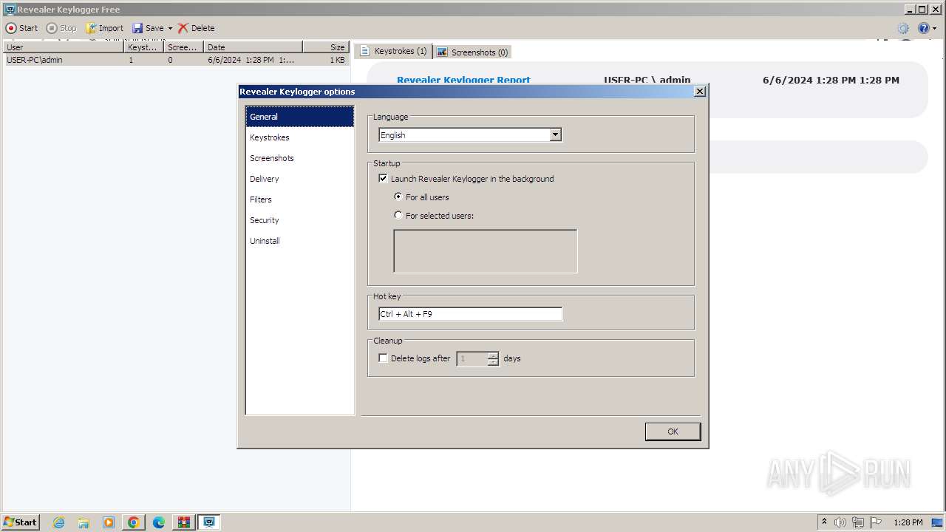Select the USER-PC\admin log row
The image size is (946, 532).
[x=175, y=60]
